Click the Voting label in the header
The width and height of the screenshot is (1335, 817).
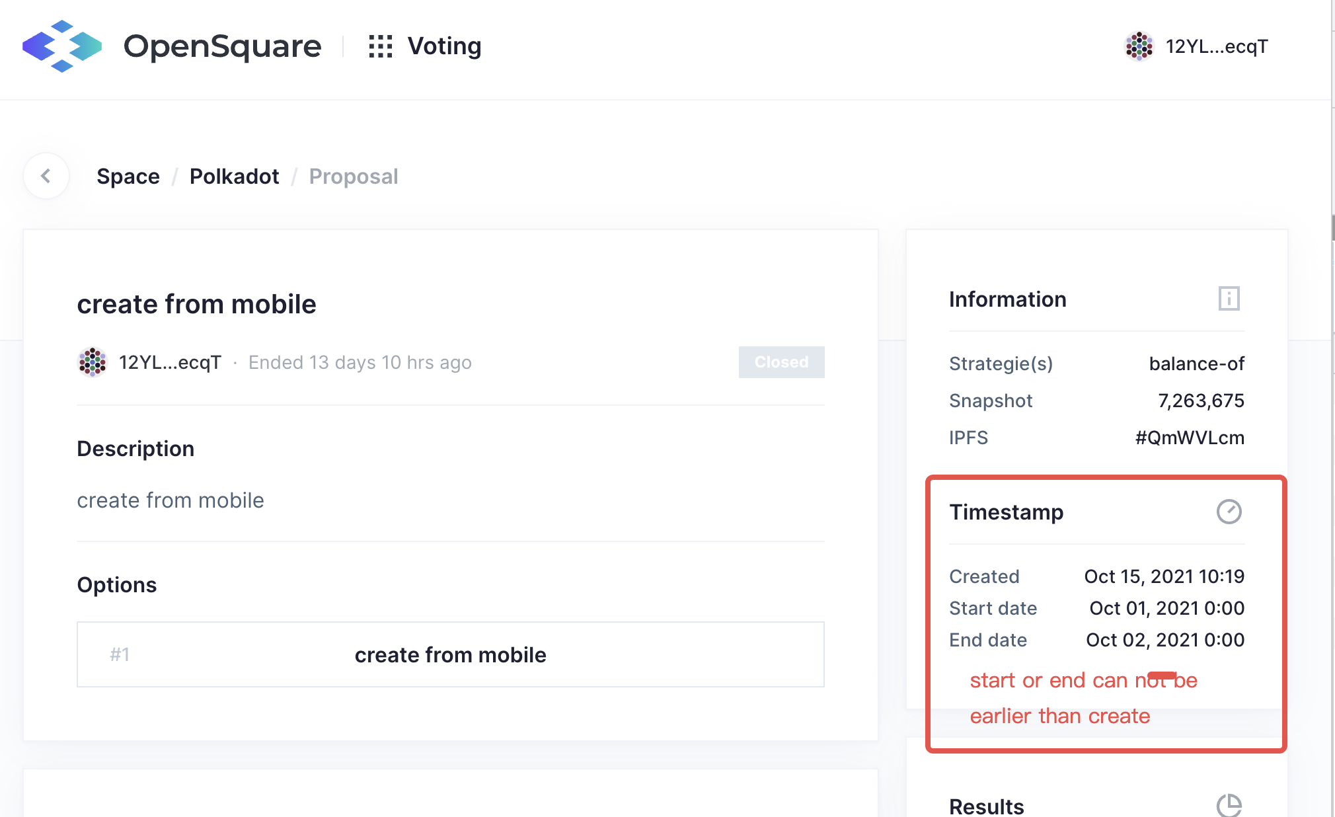coord(444,46)
